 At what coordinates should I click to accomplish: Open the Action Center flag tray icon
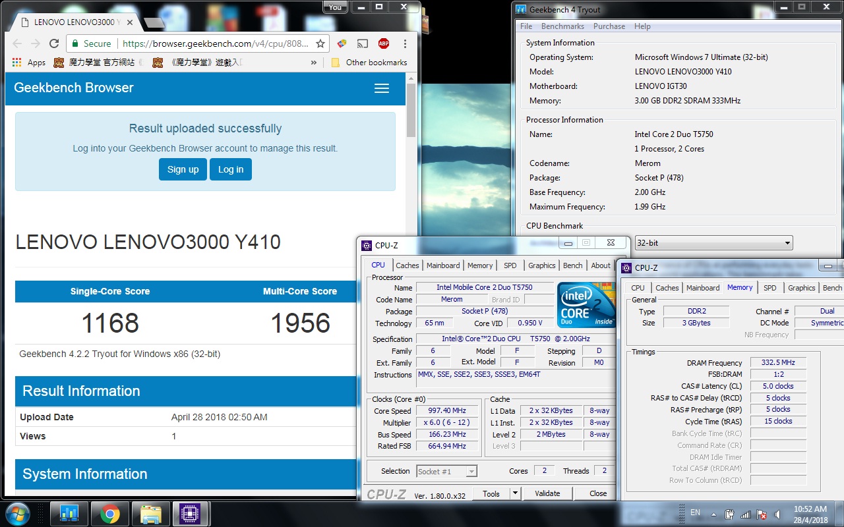click(x=762, y=514)
